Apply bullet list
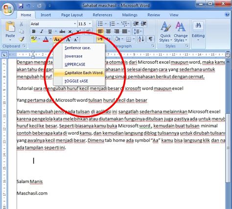Viewport: 232px width, 209px height. click(x=100, y=24)
